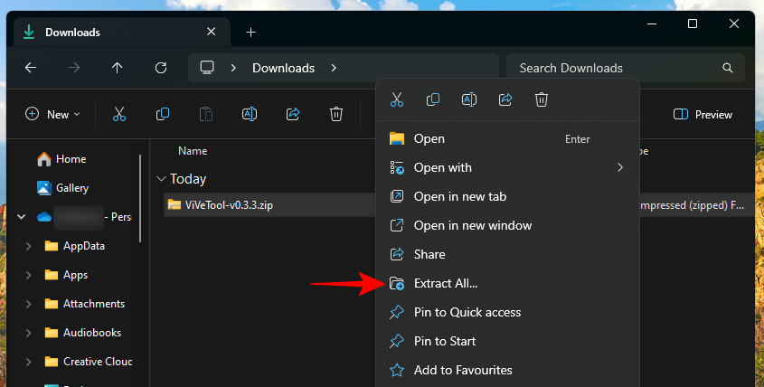Select Extract All from context menu
Viewport: 764px width, 387px height.
[x=445, y=283]
